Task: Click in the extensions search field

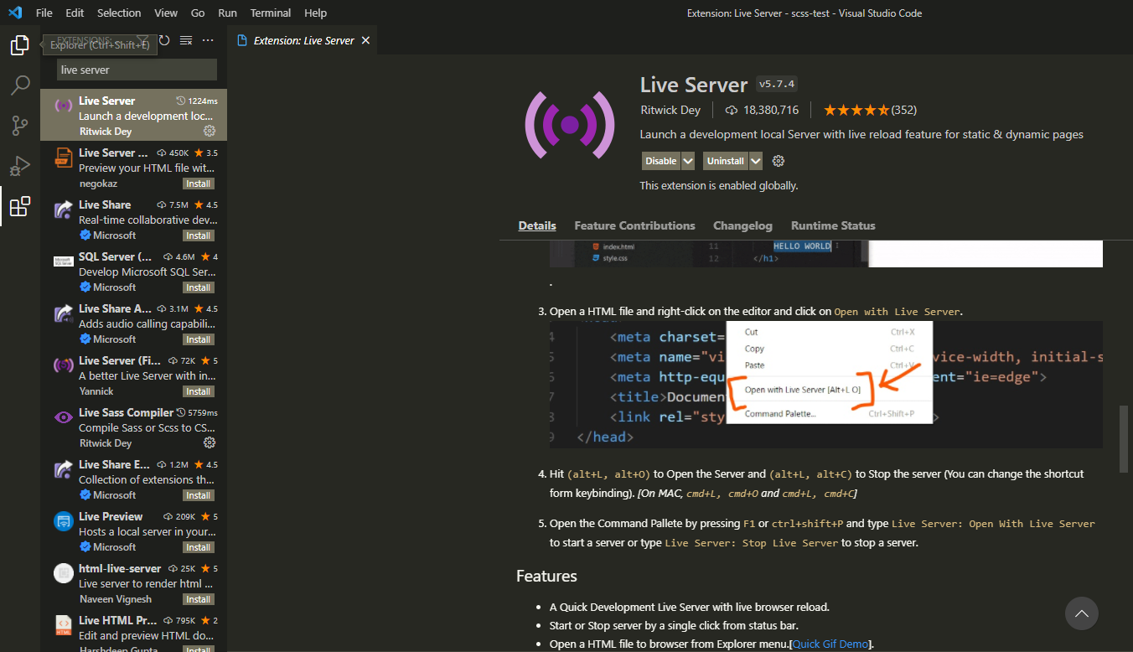Action: 137,70
